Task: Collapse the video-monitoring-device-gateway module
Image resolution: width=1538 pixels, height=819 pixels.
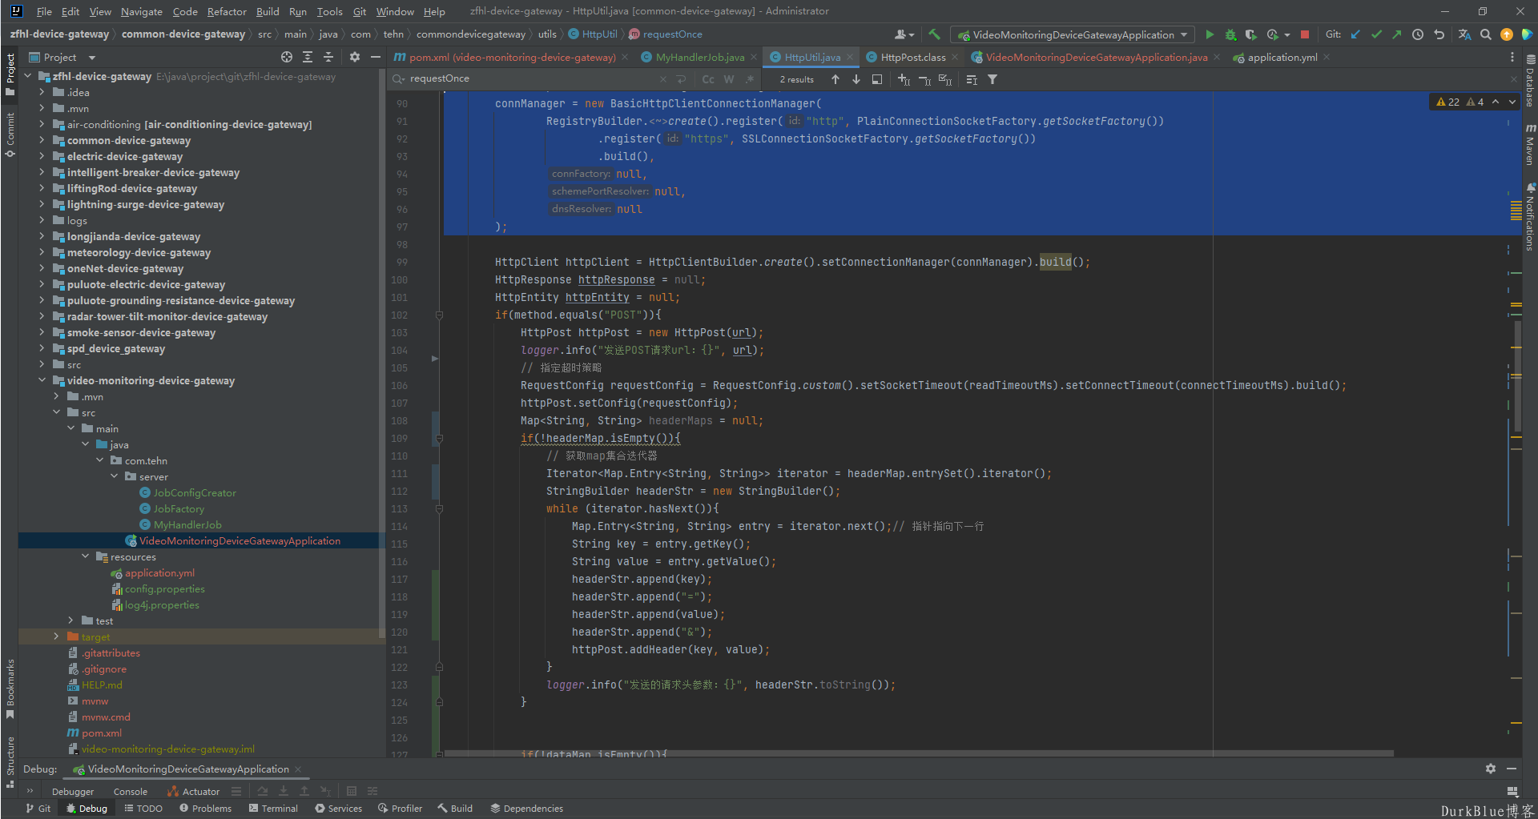Action: [x=42, y=380]
